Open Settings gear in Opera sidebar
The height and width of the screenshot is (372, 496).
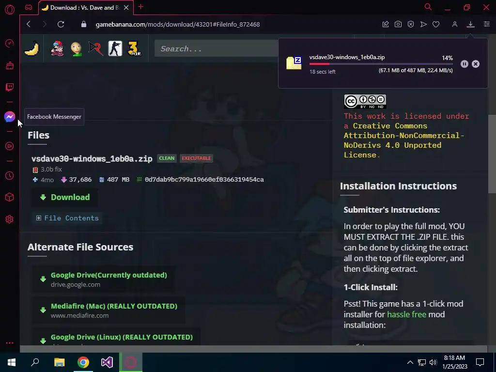click(10, 219)
